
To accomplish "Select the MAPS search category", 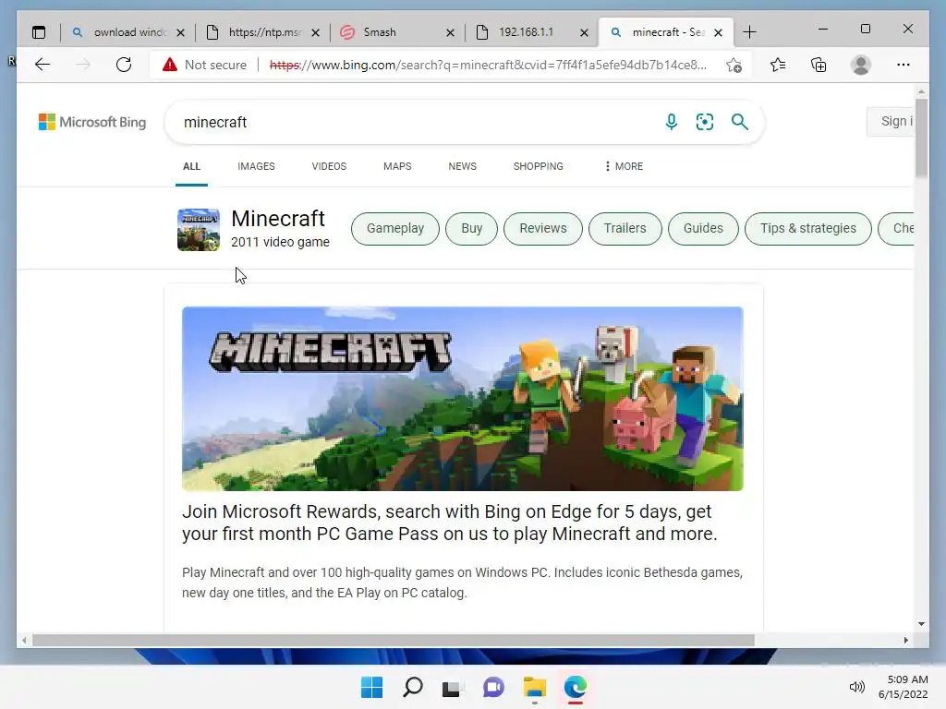I will [397, 166].
